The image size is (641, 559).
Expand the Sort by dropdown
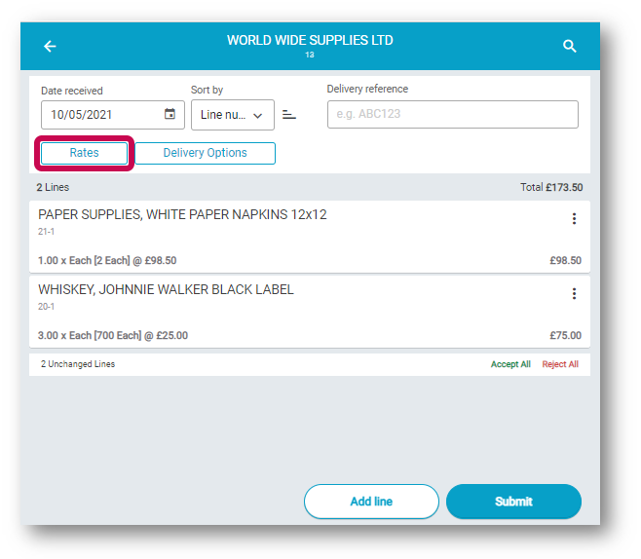[x=233, y=115]
